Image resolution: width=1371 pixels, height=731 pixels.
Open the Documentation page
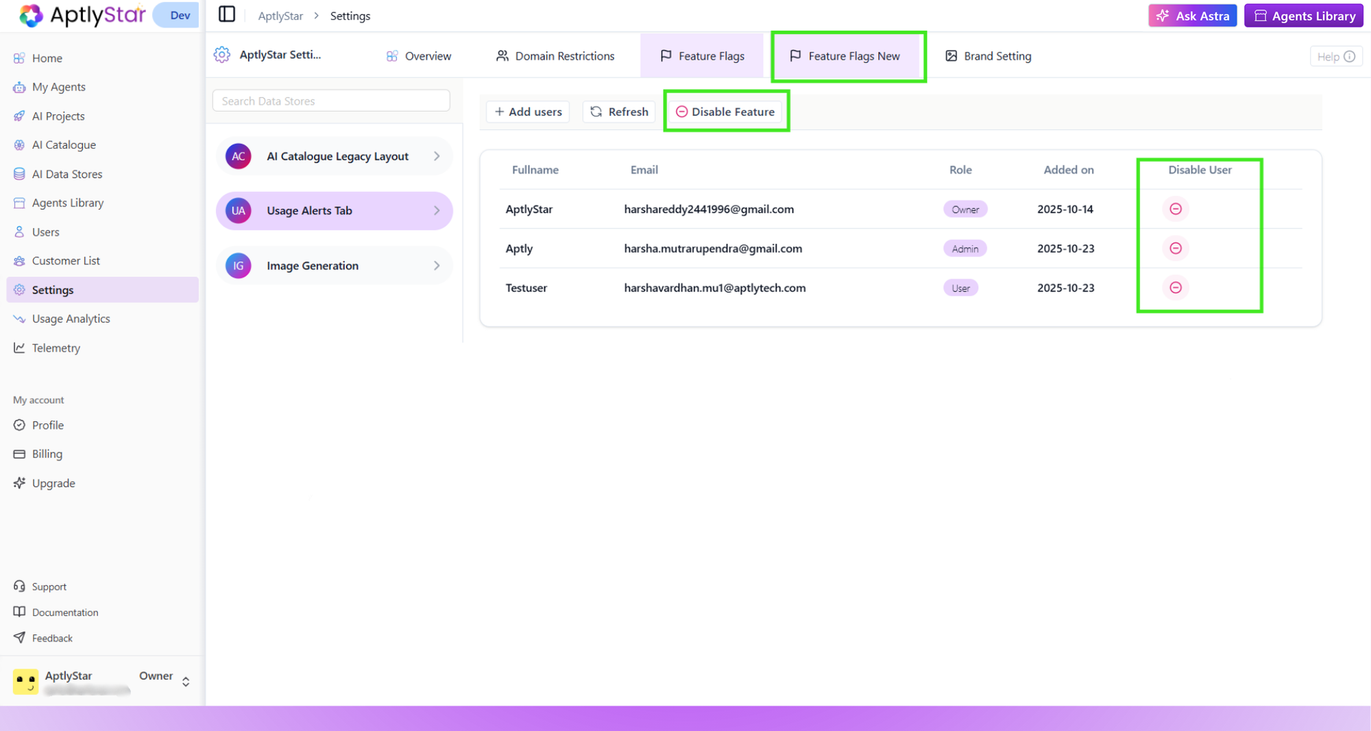point(65,612)
